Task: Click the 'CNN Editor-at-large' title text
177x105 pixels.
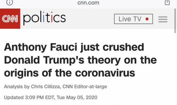Action: point(85,87)
